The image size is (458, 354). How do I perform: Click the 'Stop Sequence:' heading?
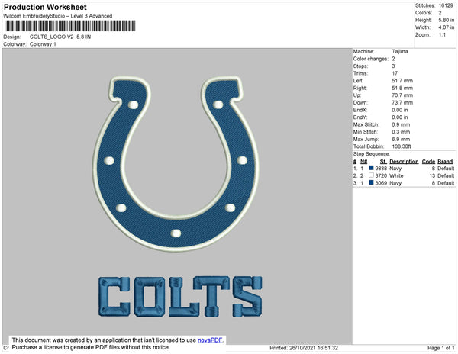(371, 154)
